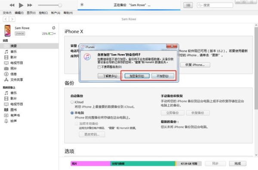Click the 搜索 search input field
258x170 pixels.
coord(215,5)
